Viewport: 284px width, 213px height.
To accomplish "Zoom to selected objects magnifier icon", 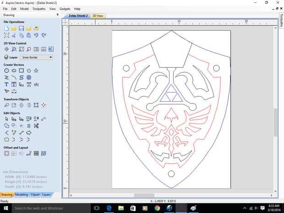I will point(29,49).
